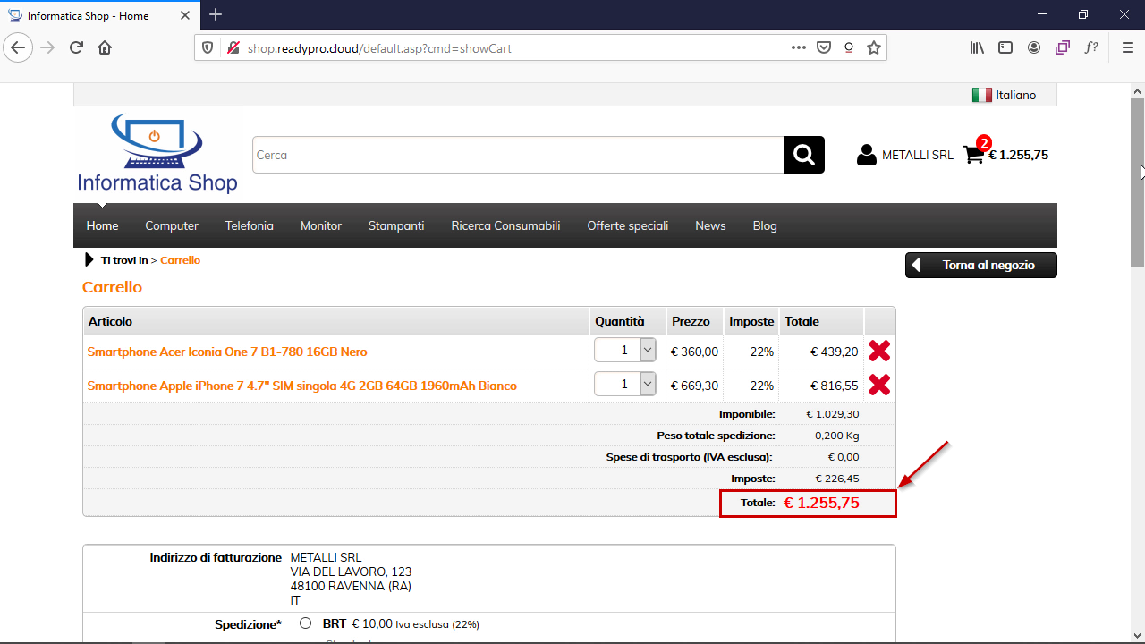Open Offerte speciali menu item
The image size is (1145, 644).
tap(628, 225)
